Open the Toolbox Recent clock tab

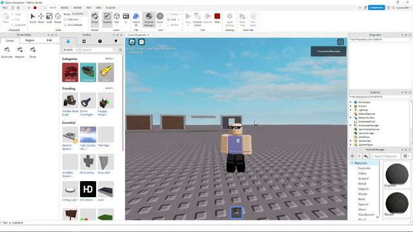(100, 41)
